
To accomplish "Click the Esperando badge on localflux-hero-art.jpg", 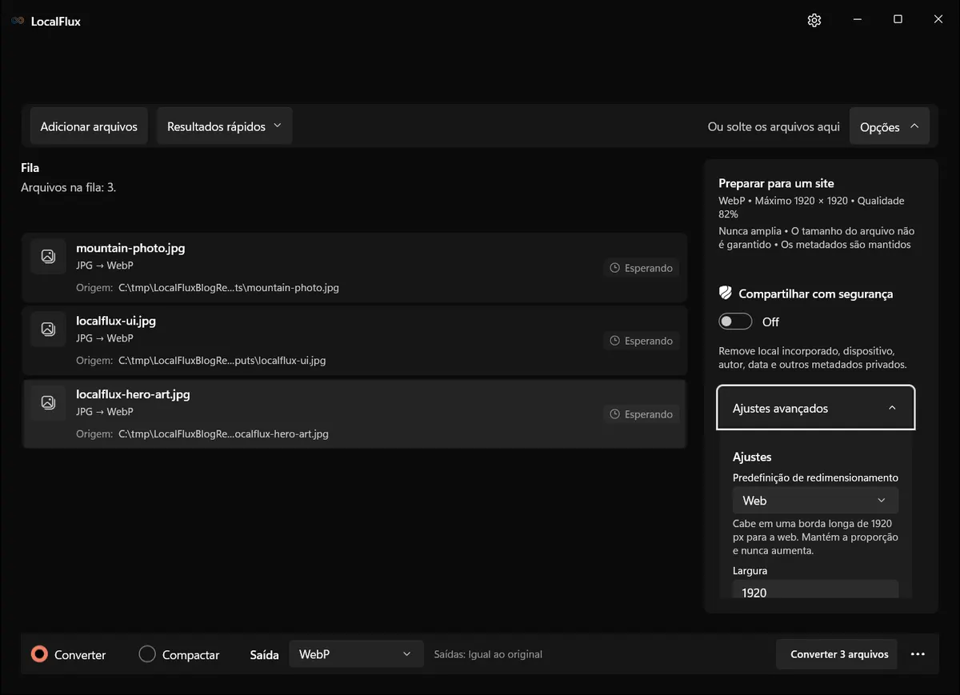I will (641, 414).
